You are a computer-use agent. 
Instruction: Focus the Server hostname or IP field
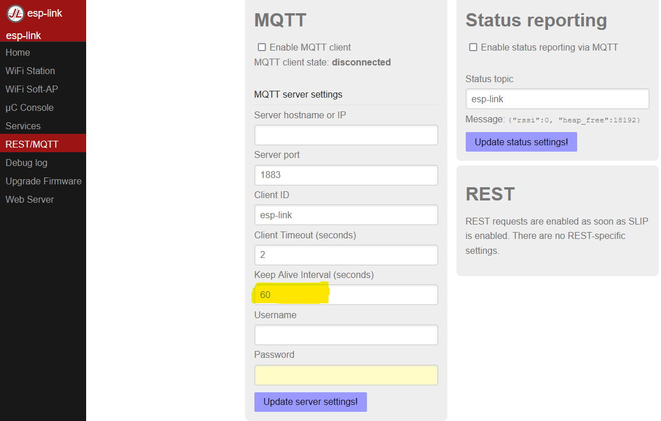[346, 135]
